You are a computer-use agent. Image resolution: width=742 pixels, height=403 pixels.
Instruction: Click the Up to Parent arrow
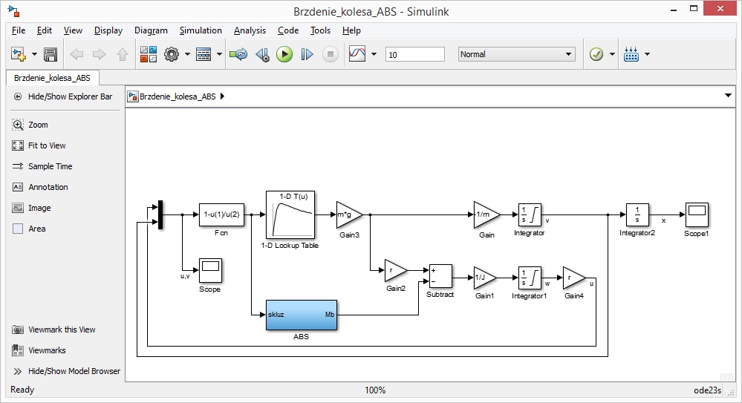coord(123,54)
